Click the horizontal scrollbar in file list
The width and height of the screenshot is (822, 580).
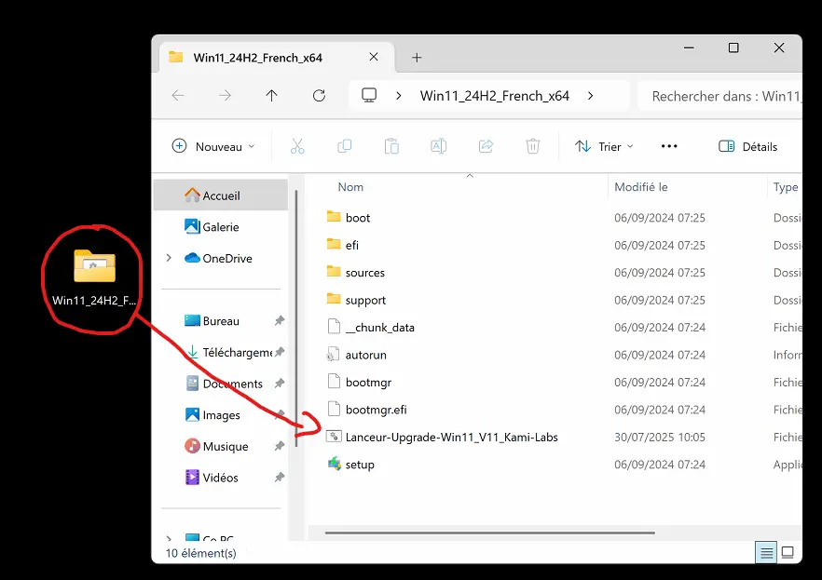(x=489, y=533)
